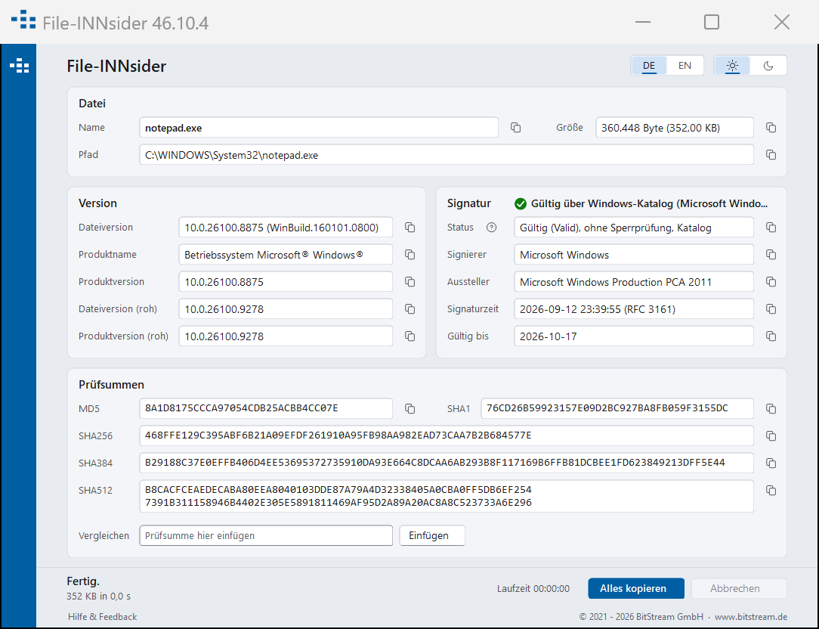Copy the file name notepad.exe
Image resolution: width=819 pixels, height=629 pixels.
tap(515, 128)
